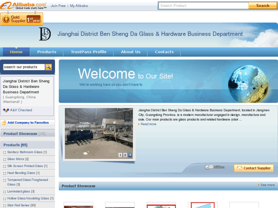Click the Gold Supplier 1st year badge
The width and height of the screenshot is (278, 208).
pyautogui.click(x=21, y=19)
